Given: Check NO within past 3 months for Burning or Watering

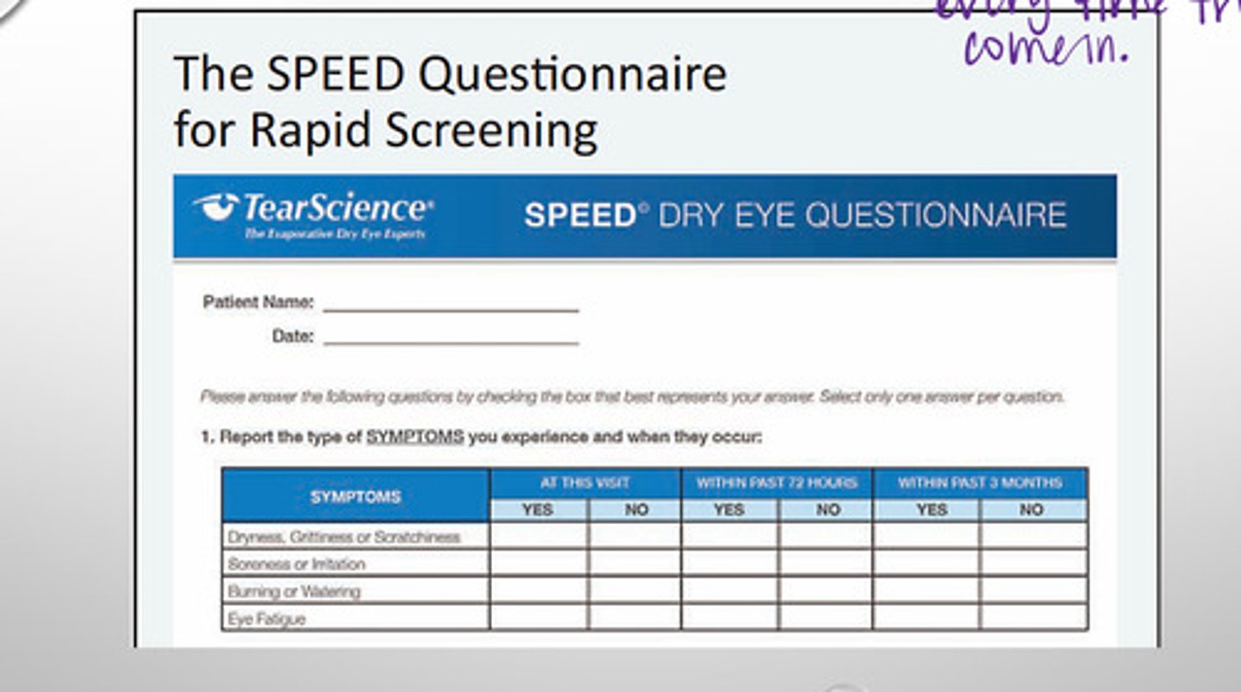Looking at the screenshot, I should click(1032, 591).
